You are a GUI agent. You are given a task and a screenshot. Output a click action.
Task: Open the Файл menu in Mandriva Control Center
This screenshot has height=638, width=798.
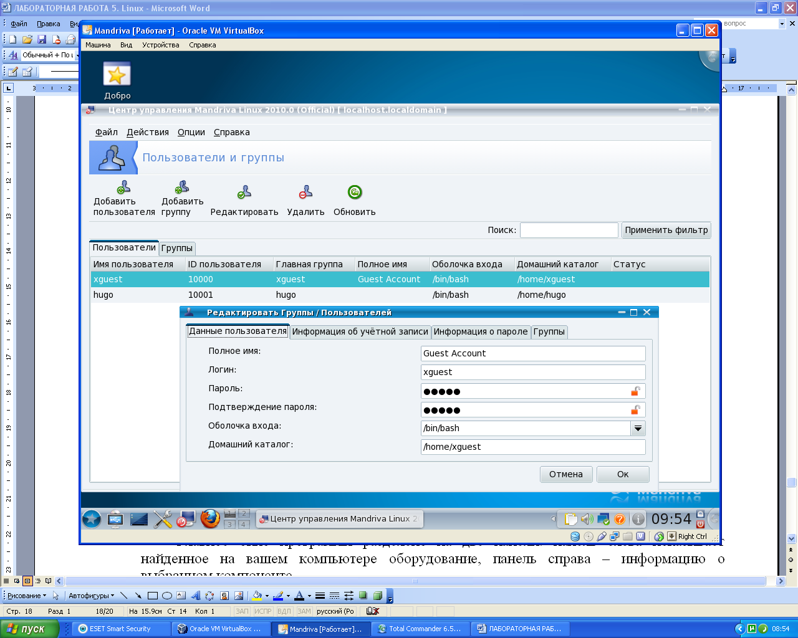107,132
